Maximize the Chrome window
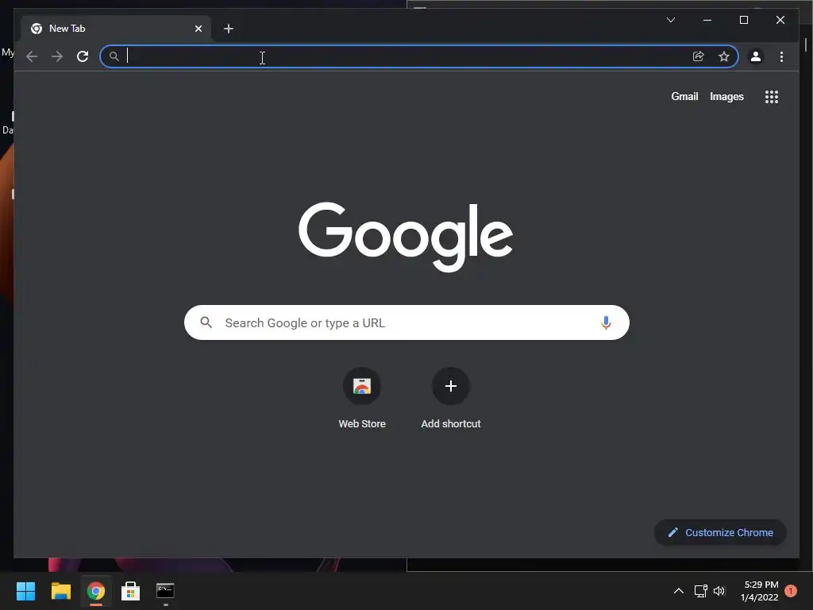The height and width of the screenshot is (610, 813). click(x=743, y=20)
